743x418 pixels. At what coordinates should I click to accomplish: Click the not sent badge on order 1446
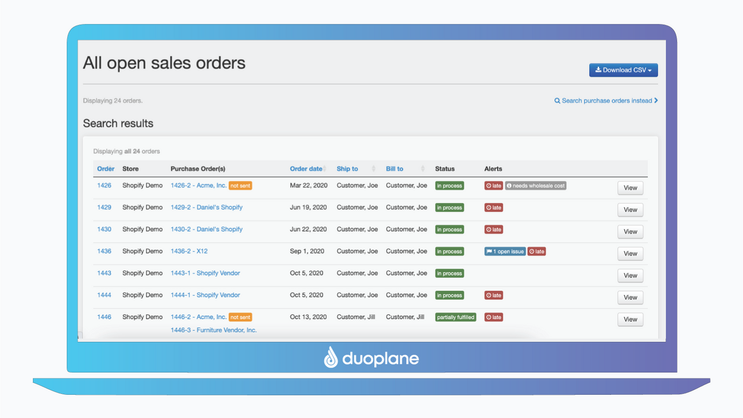tap(240, 317)
